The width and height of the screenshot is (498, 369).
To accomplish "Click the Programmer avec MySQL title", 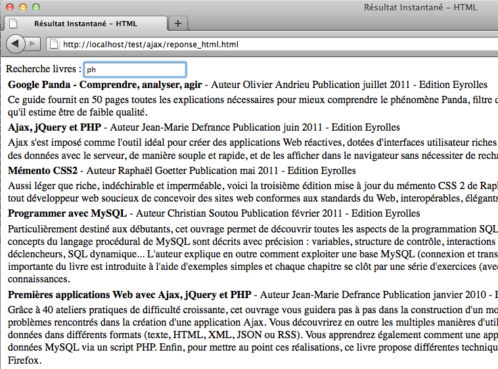I will tap(68, 213).
